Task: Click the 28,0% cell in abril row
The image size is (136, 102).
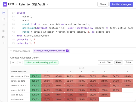Action: coord(93,95)
